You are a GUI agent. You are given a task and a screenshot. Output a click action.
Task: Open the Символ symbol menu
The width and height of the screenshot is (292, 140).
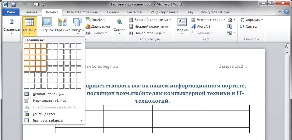tap(251, 26)
